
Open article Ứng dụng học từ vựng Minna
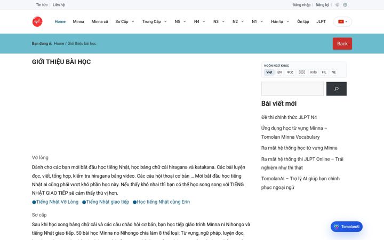pos(294,132)
